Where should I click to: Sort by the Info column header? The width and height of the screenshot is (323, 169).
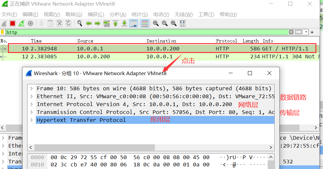(291, 41)
